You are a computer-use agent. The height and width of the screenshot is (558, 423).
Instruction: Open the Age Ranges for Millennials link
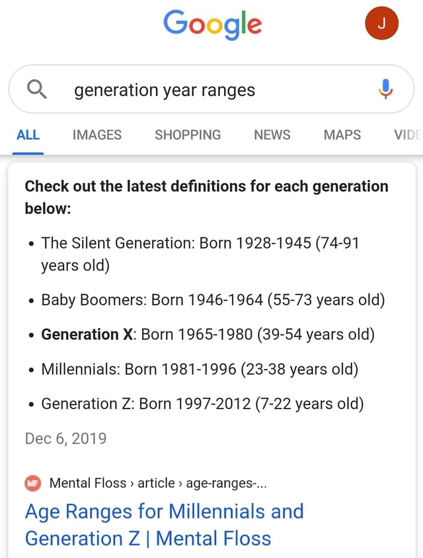point(165,524)
